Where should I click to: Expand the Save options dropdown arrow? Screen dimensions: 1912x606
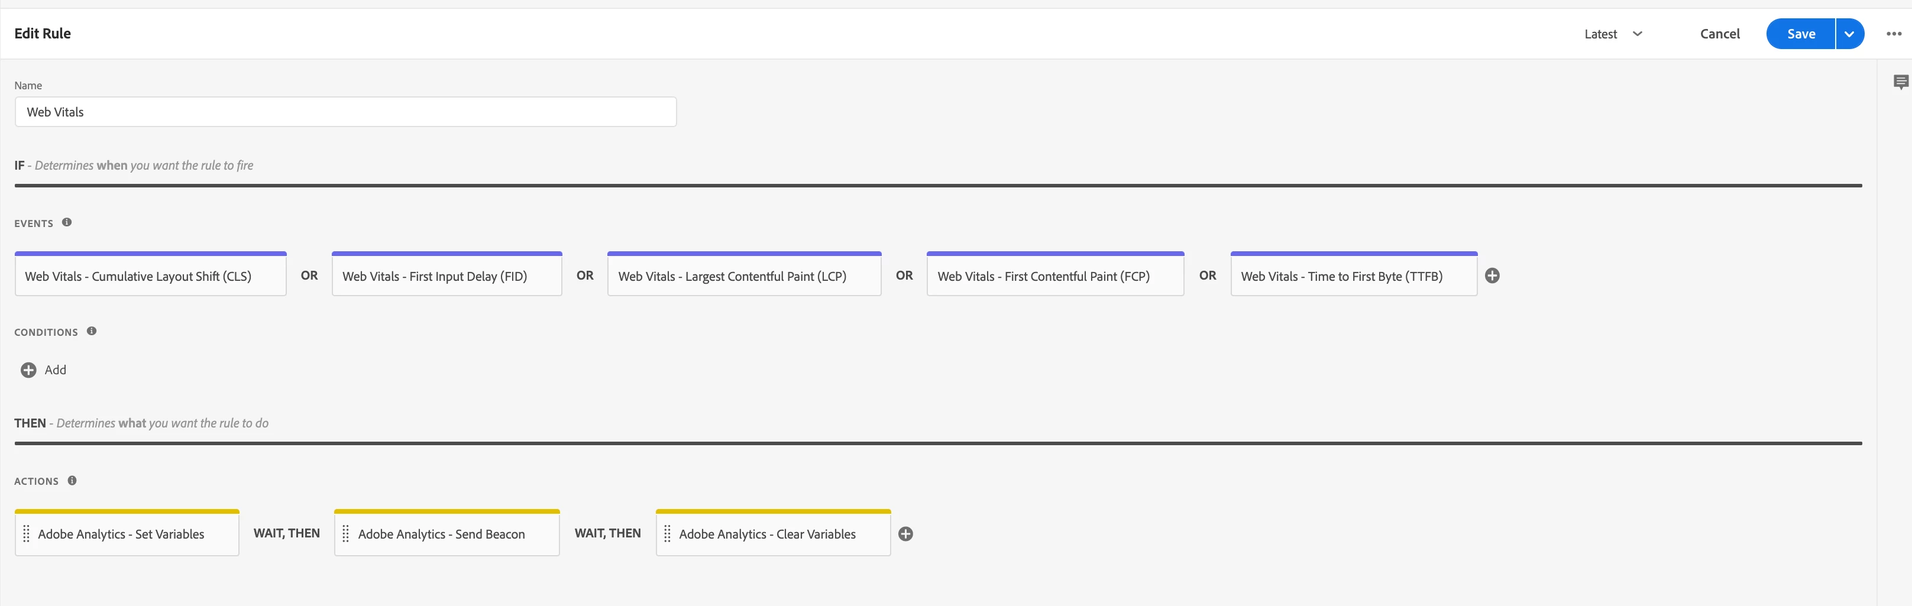pos(1850,34)
